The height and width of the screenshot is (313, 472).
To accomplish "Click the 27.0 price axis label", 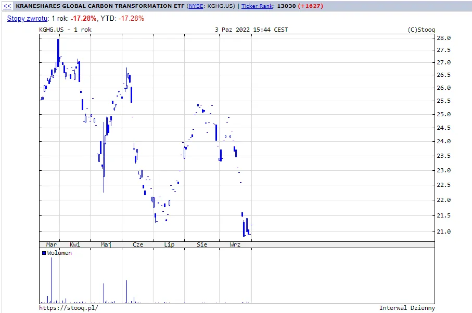I will click(x=444, y=62).
